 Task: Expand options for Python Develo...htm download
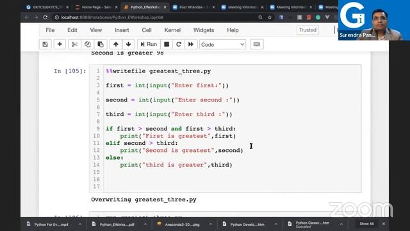point(276,225)
